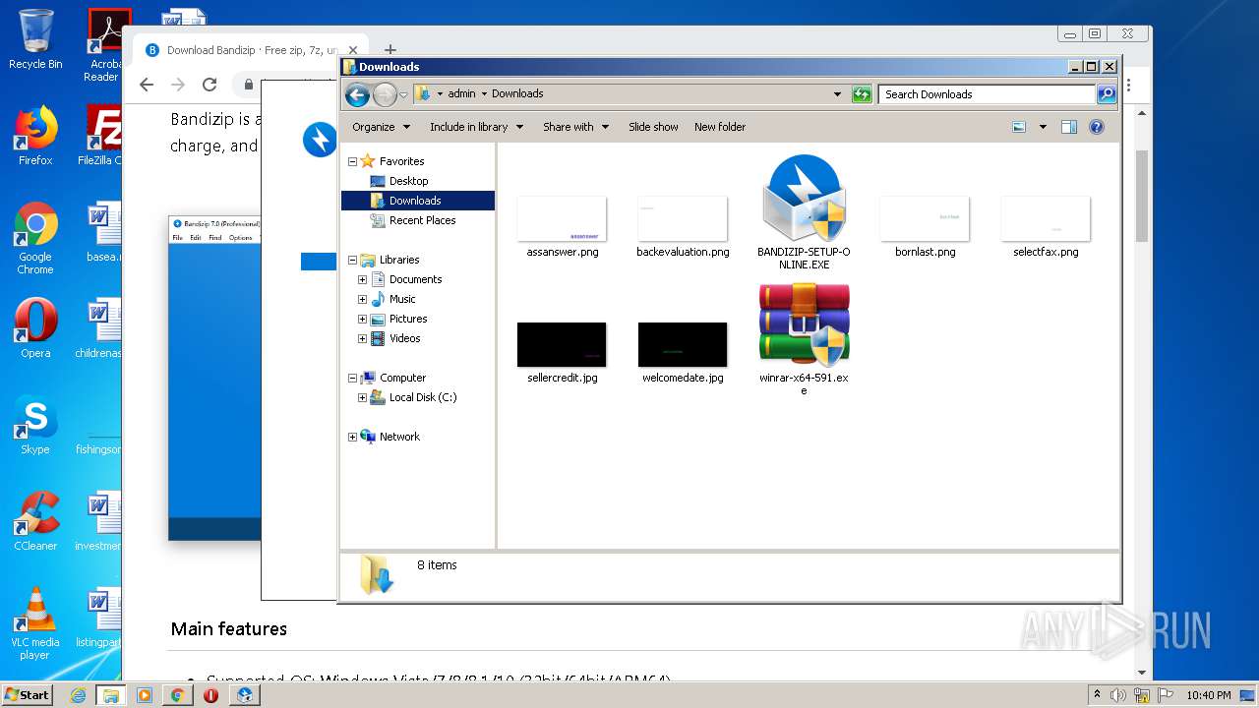1259x708 pixels.
Task: Open Opera desktop shortcut
Action: click(35, 328)
